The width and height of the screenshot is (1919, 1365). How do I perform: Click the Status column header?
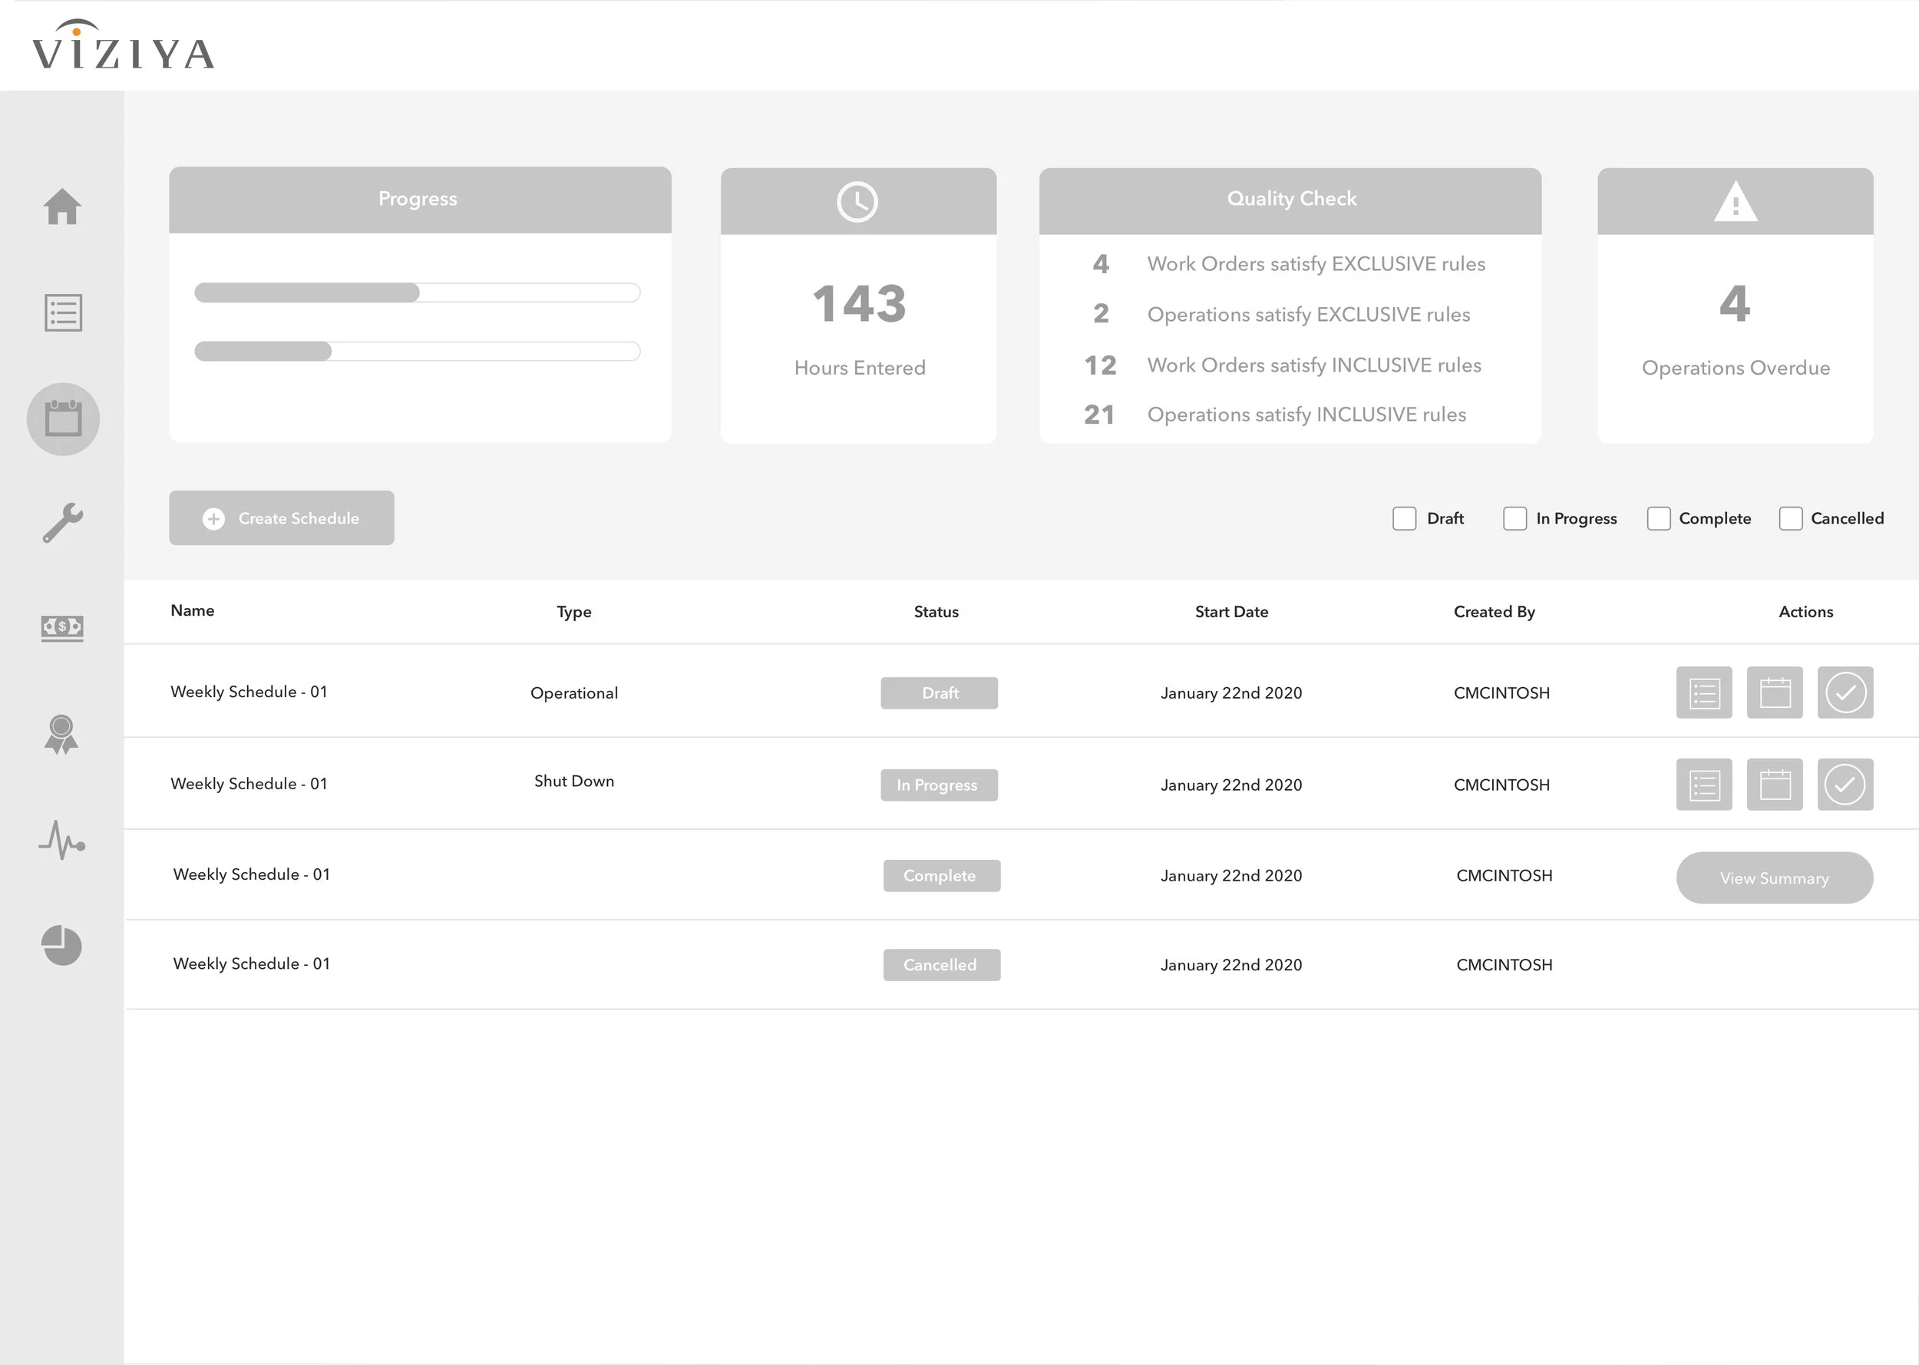point(936,612)
